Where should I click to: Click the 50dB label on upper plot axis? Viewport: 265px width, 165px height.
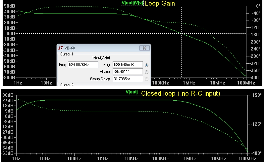click(x=10, y=6)
